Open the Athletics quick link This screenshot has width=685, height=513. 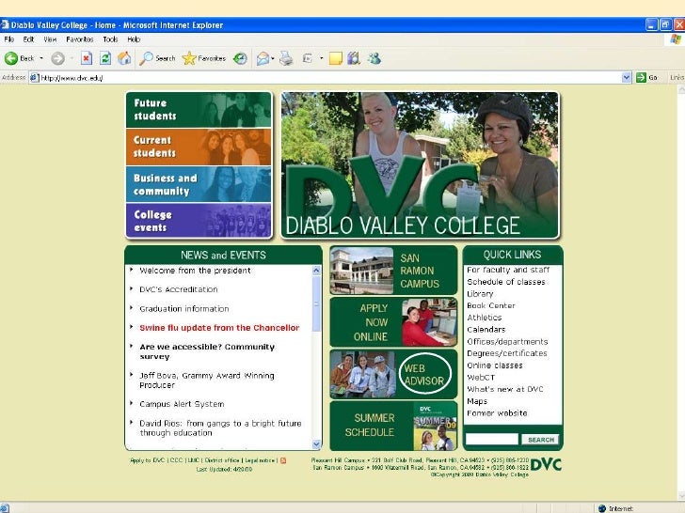click(x=484, y=318)
